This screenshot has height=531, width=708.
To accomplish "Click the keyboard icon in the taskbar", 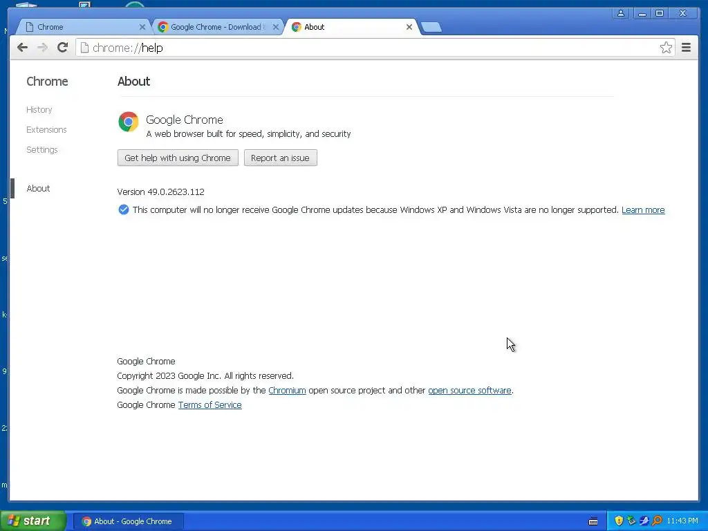I will 593,521.
